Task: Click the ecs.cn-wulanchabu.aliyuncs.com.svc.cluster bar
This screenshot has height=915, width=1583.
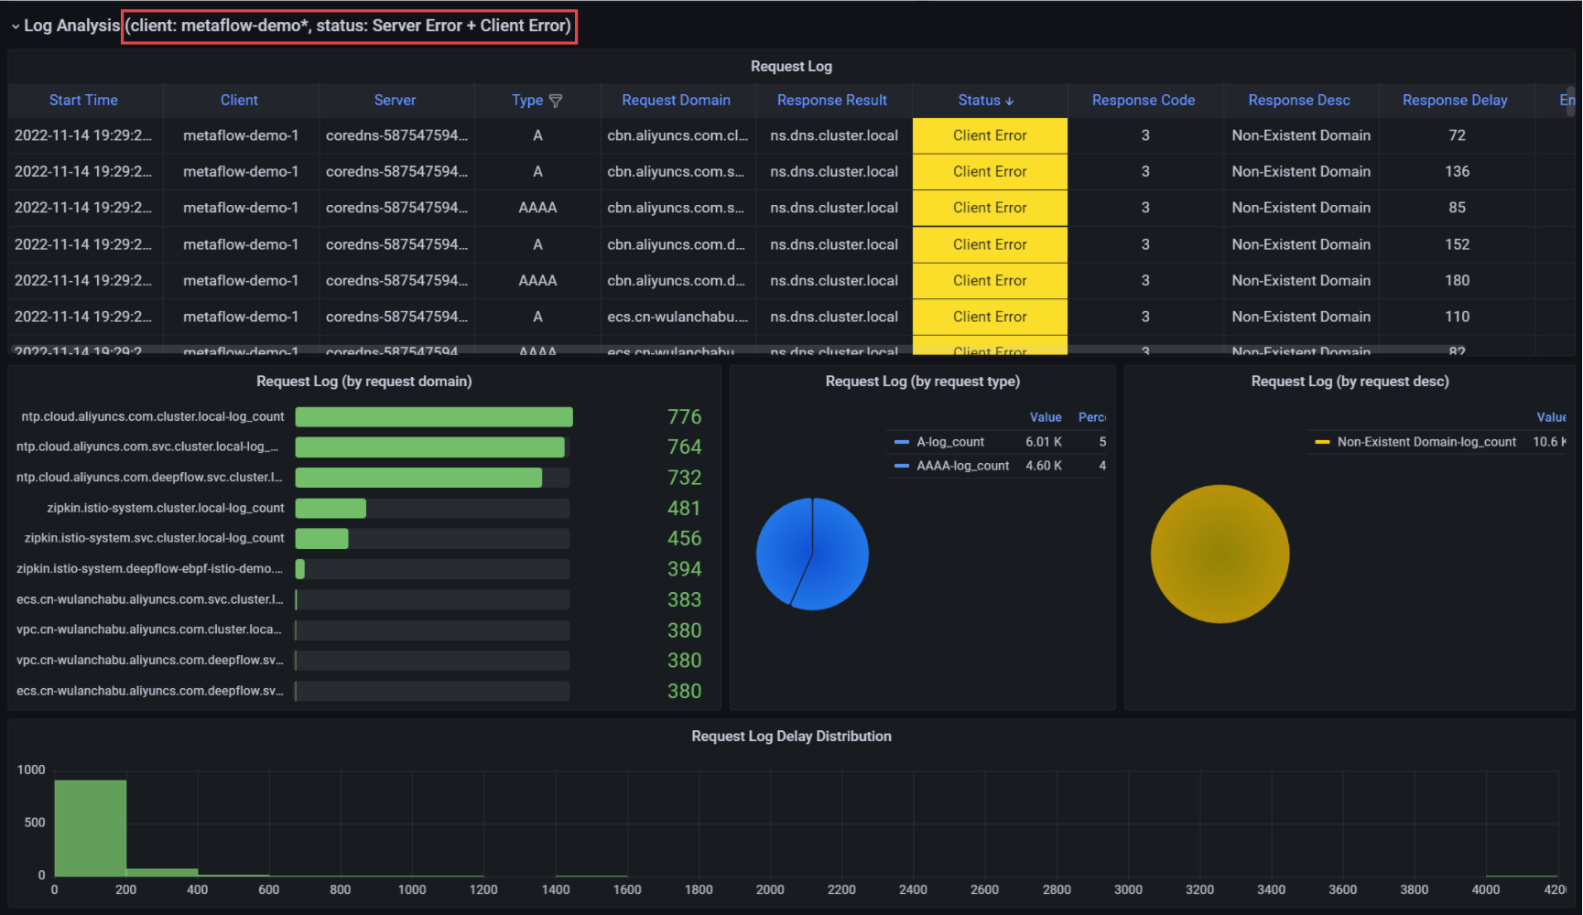Action: [432, 600]
